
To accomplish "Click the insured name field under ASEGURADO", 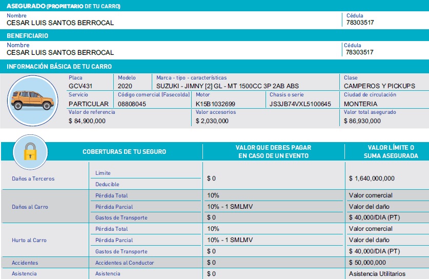I will click(60, 23).
